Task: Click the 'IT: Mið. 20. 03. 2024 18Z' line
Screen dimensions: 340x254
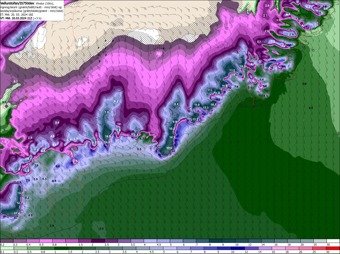Action: pyautogui.click(x=17, y=15)
